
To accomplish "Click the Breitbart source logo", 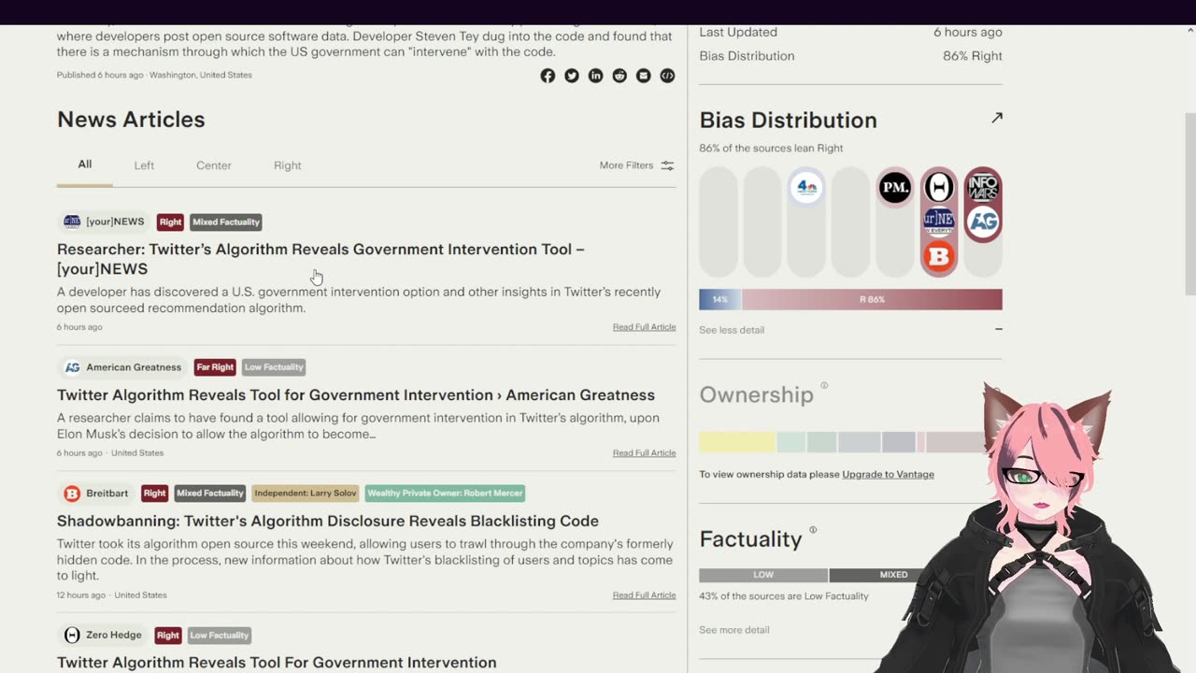I will point(72,494).
